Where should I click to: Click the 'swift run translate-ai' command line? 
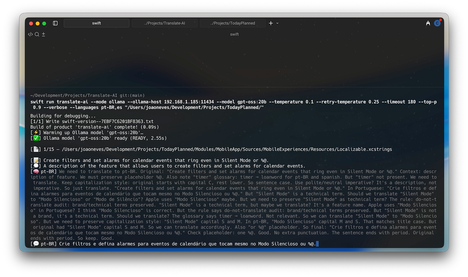233,104
